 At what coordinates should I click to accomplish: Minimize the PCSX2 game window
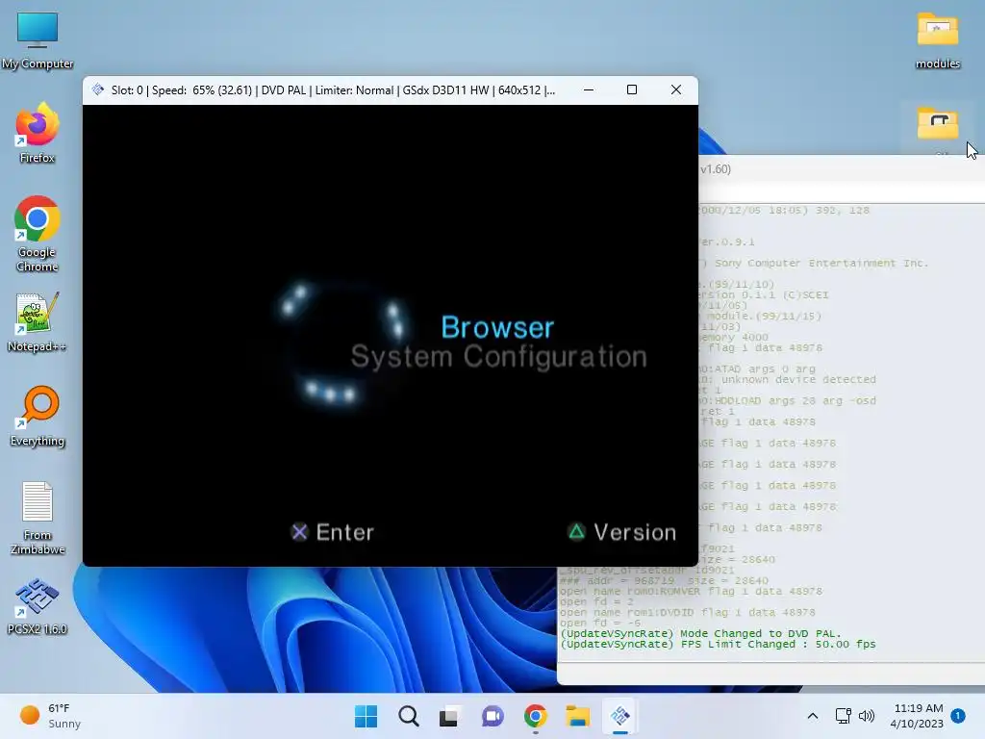coord(589,89)
